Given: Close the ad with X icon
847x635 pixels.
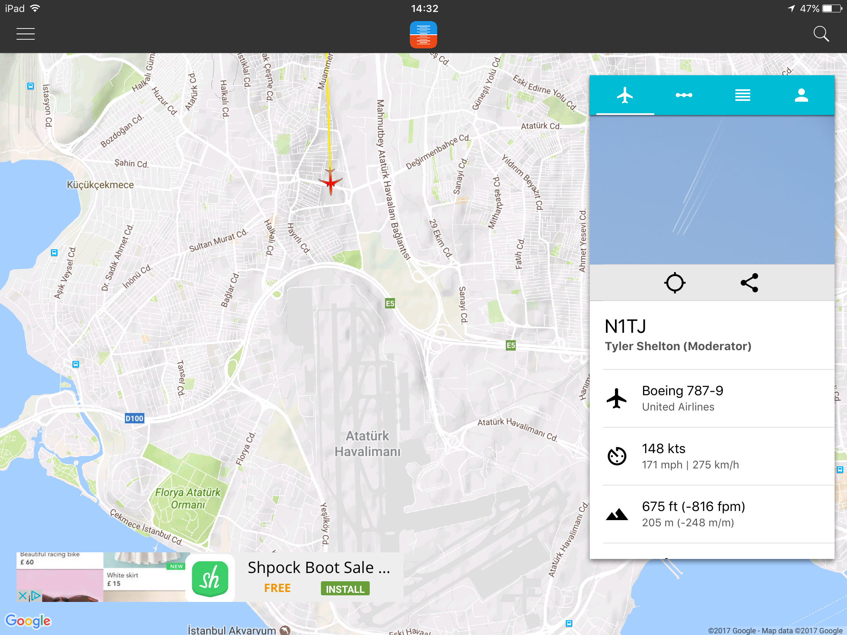Looking at the screenshot, I should tap(22, 596).
